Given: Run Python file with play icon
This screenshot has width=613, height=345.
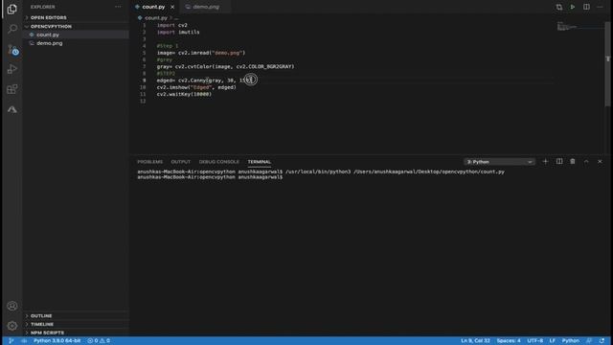Looking at the screenshot, I should tap(573, 7).
